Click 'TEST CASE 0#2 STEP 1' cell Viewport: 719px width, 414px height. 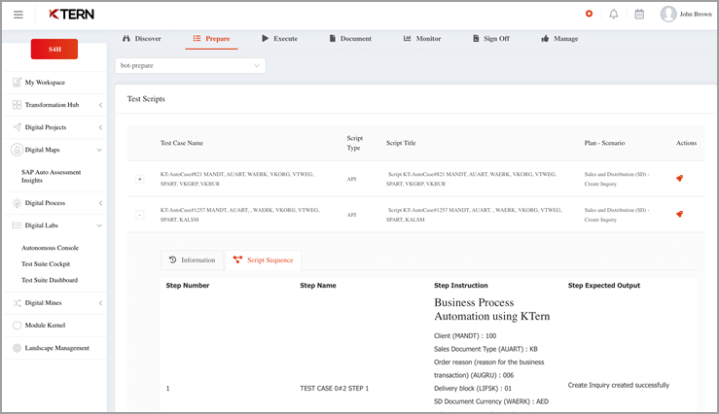click(335, 389)
